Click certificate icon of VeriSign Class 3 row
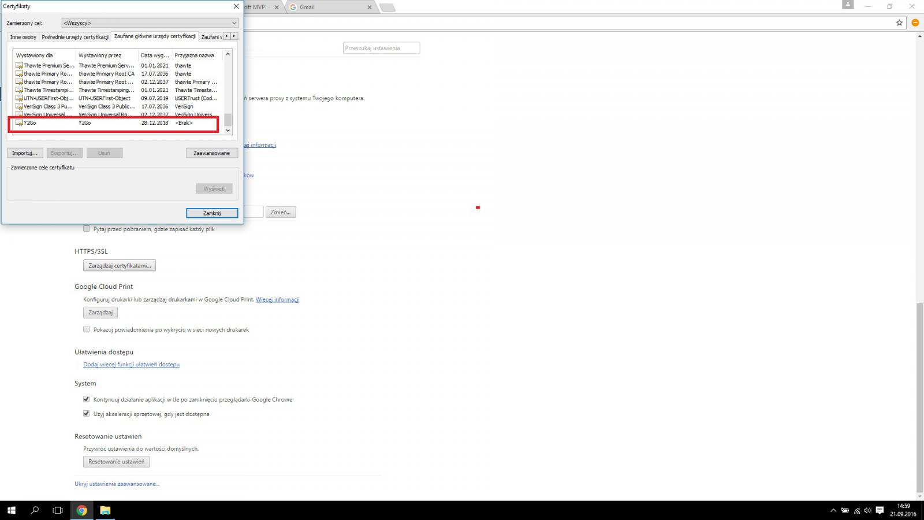Viewport: 924px width, 520px height. click(x=19, y=106)
